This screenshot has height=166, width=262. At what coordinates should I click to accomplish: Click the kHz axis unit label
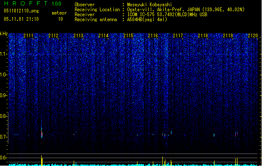point(4,34)
